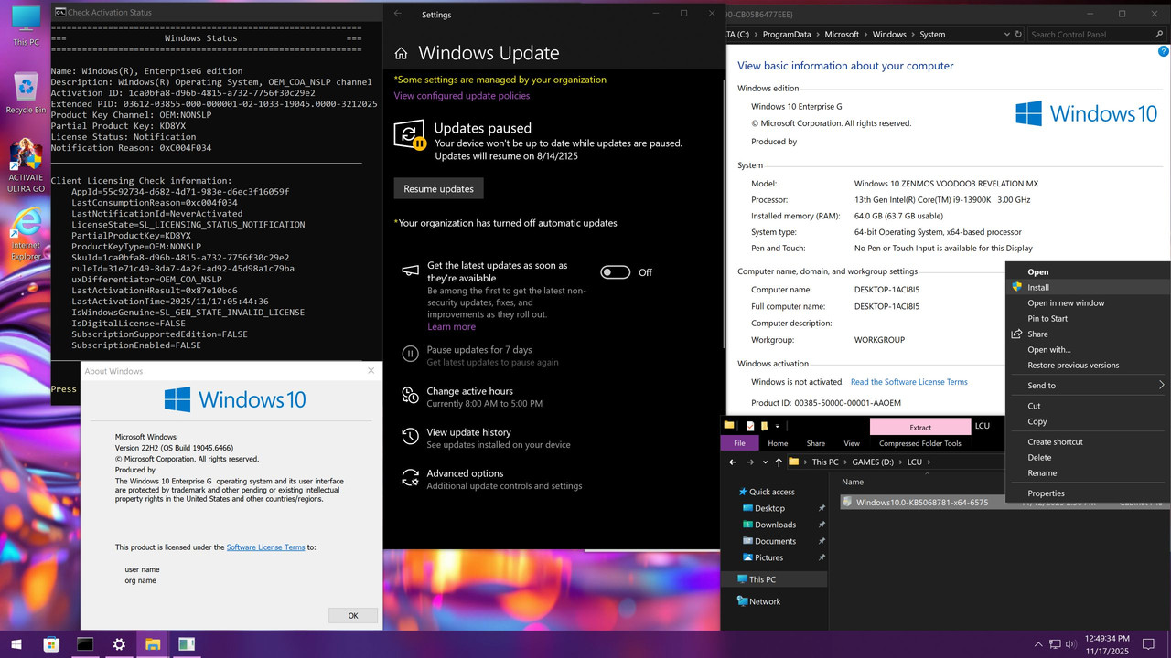Open the File Explorer taskbar icon

153,644
